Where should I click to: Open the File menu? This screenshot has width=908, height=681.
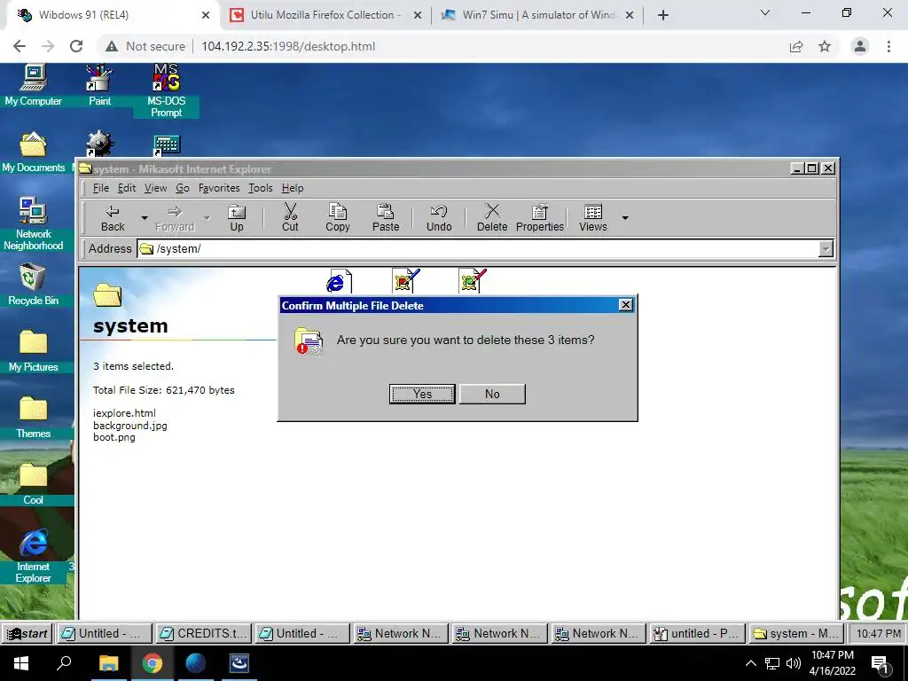[x=101, y=188]
